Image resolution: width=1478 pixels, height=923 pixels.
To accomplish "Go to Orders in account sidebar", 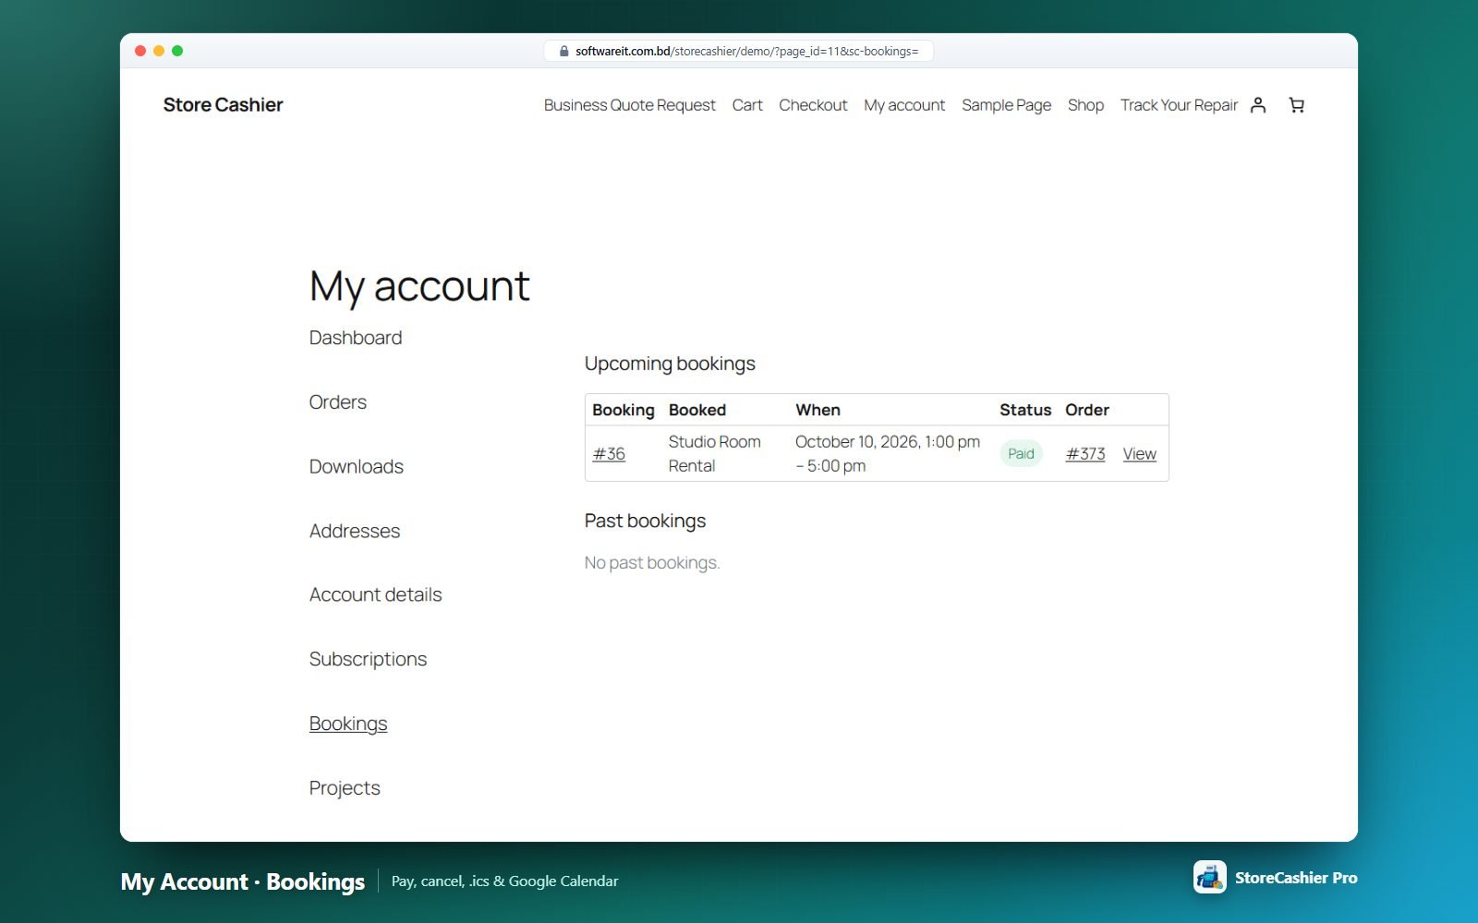I will (x=338, y=402).
